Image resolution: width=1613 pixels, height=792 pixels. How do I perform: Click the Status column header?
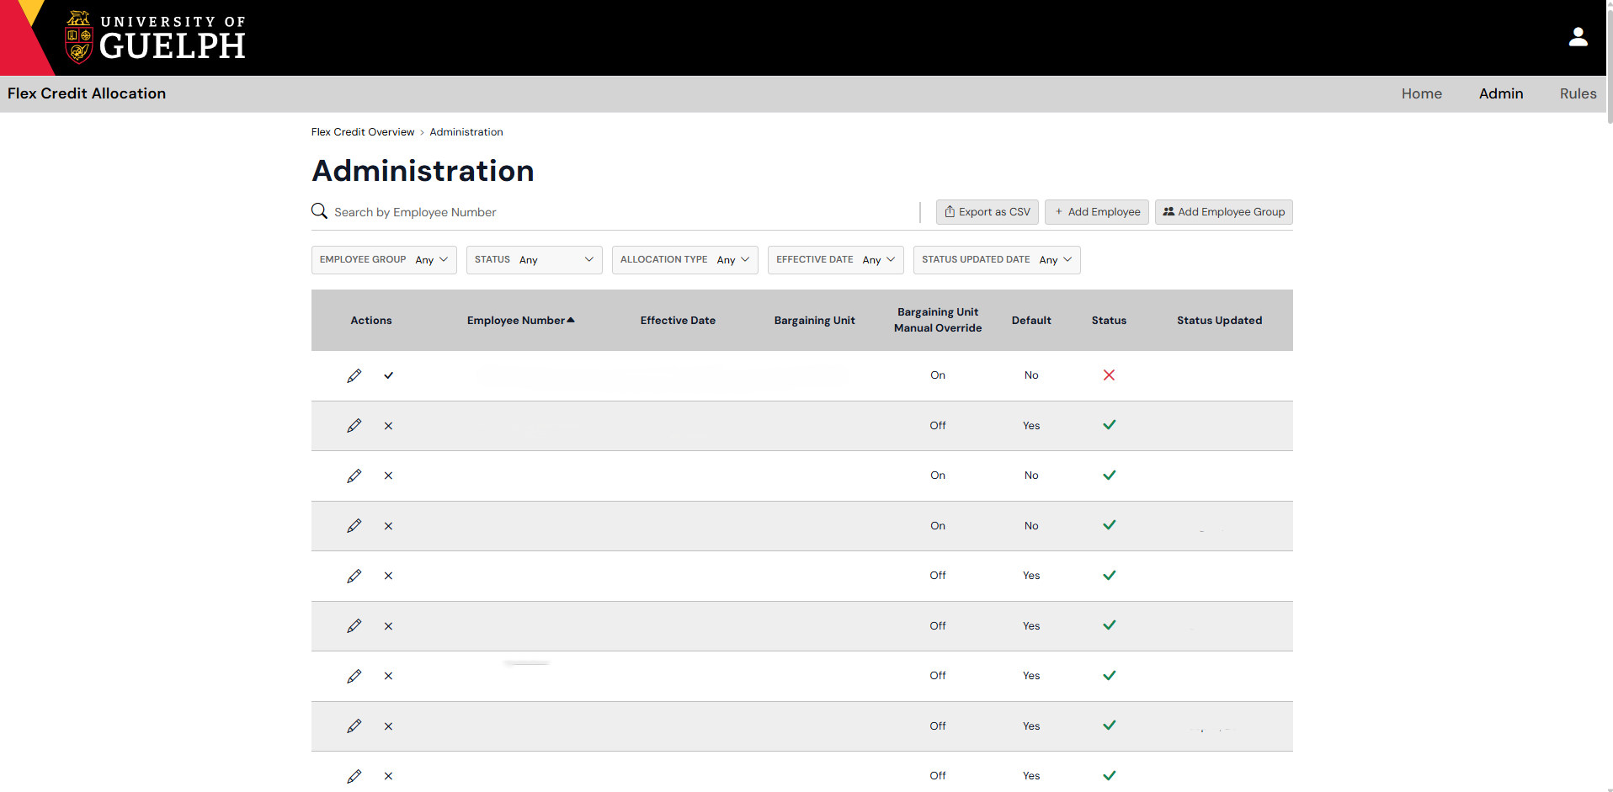click(1109, 320)
